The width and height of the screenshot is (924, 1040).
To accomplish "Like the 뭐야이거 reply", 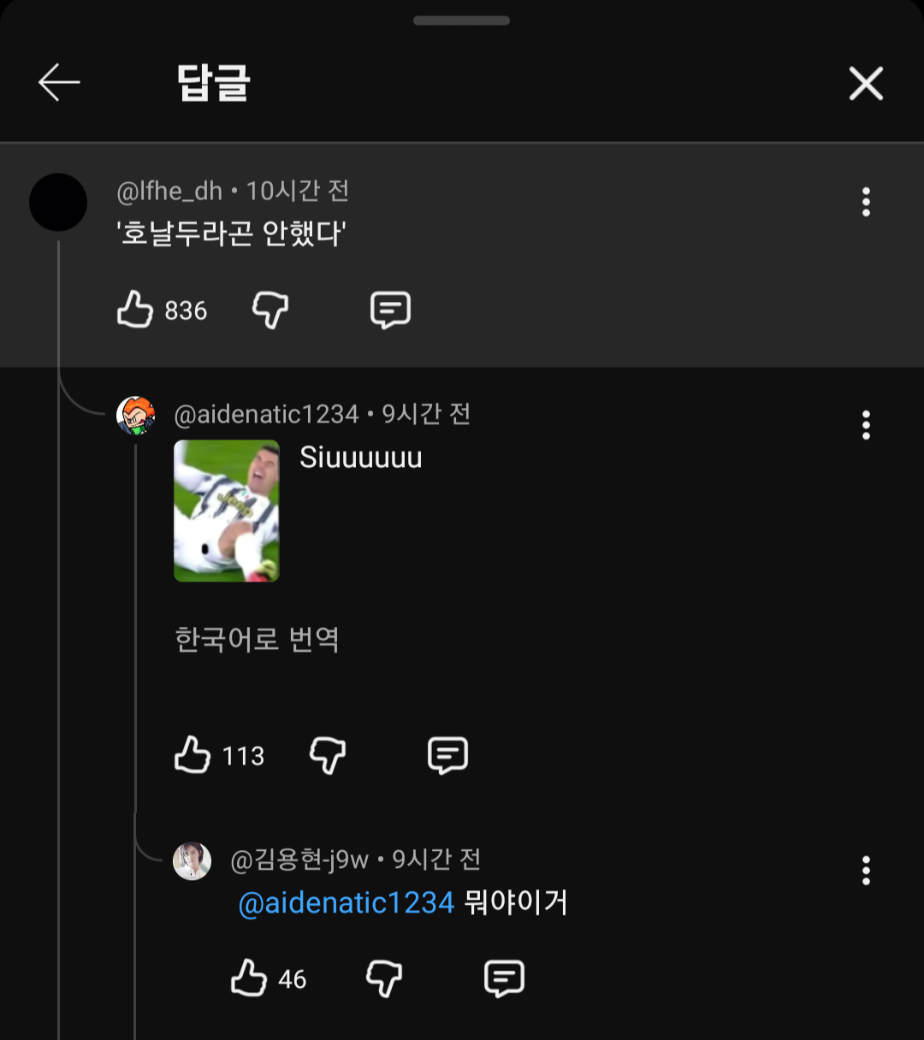I will tap(249, 978).
